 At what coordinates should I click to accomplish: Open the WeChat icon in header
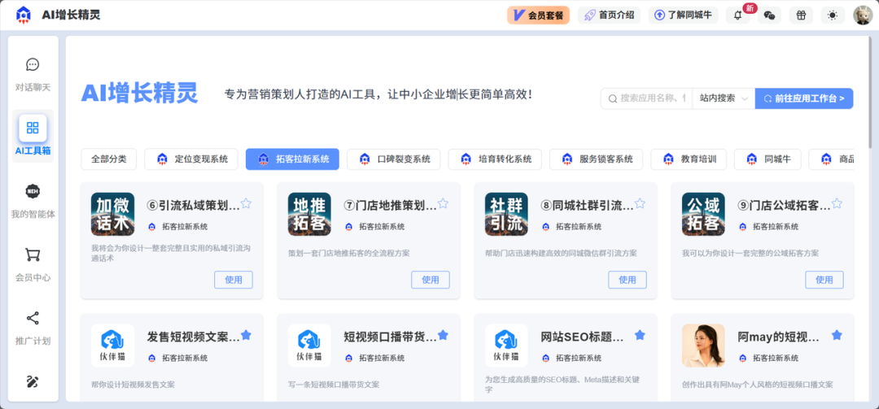(769, 15)
